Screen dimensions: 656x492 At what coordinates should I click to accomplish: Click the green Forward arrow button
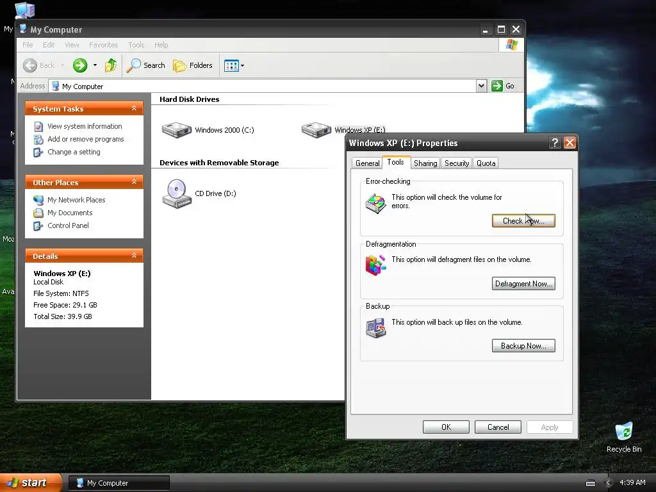[x=80, y=65]
